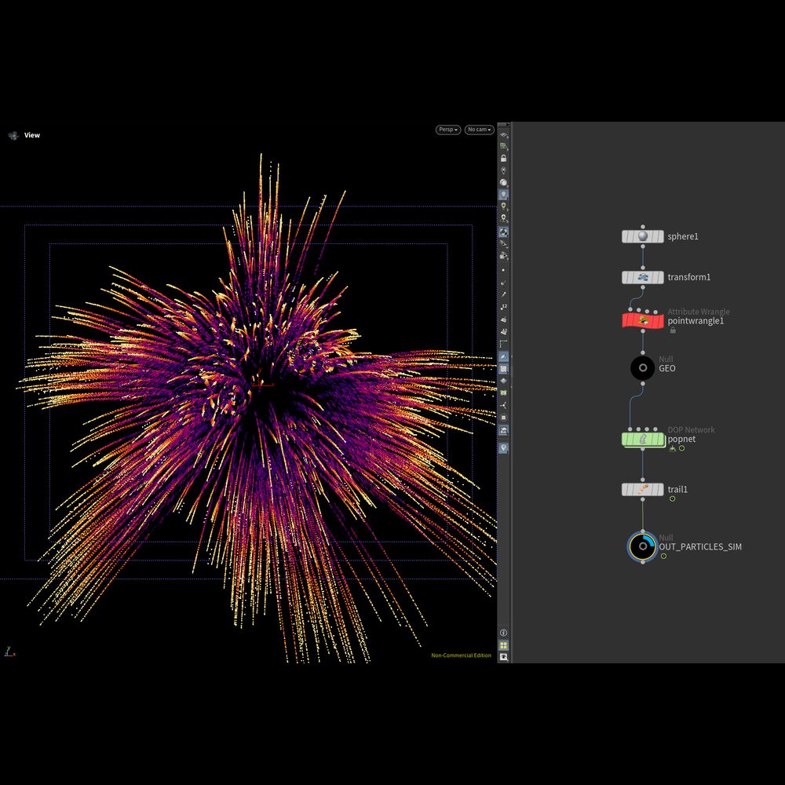The height and width of the screenshot is (785, 785).
Task: Expand the top display options toolbar icon
Action: (x=503, y=135)
